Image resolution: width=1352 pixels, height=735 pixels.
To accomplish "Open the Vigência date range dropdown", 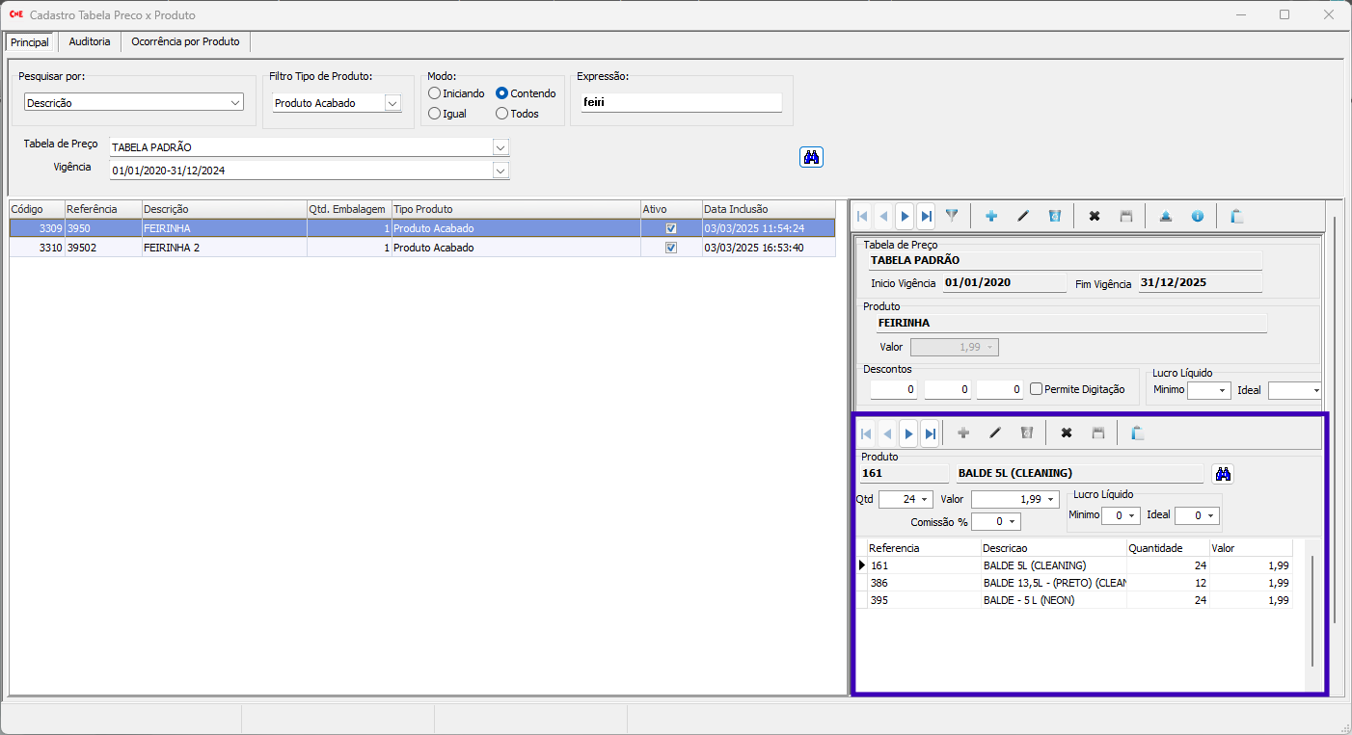I will click(x=500, y=171).
